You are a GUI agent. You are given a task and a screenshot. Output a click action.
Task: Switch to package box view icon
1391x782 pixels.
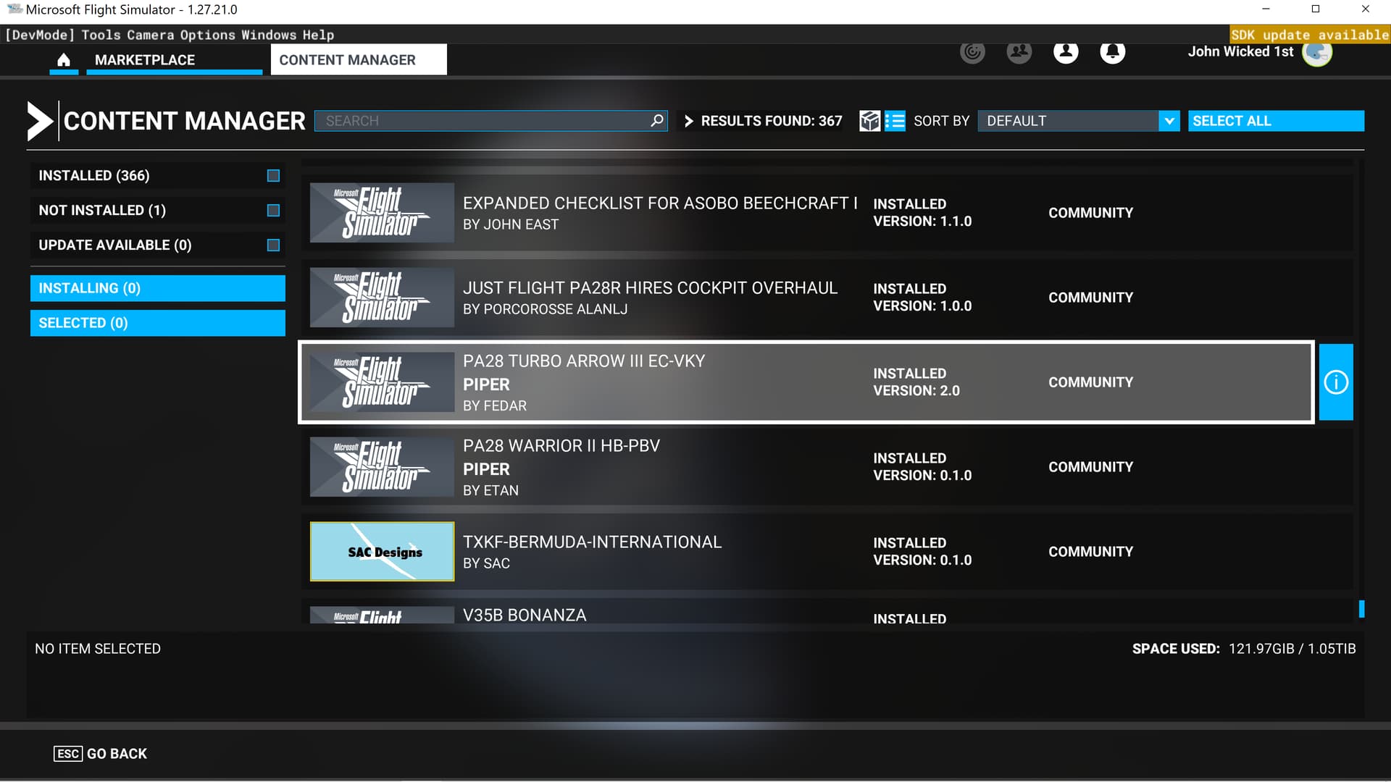click(x=869, y=121)
